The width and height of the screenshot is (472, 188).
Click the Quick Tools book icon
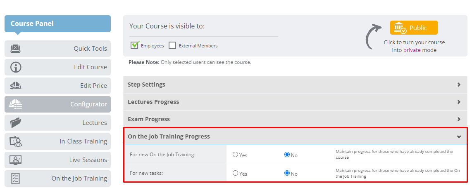(16, 49)
